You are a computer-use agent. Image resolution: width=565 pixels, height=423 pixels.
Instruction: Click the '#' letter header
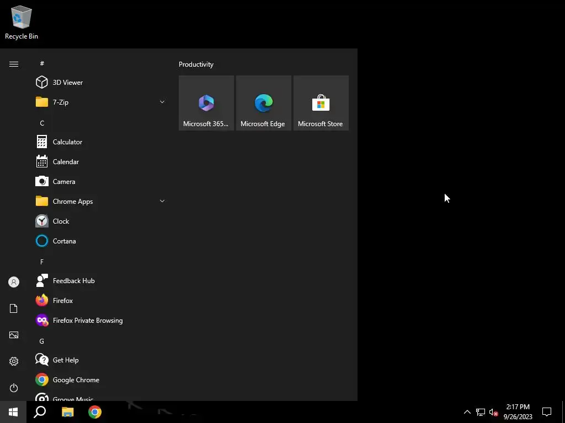point(42,63)
